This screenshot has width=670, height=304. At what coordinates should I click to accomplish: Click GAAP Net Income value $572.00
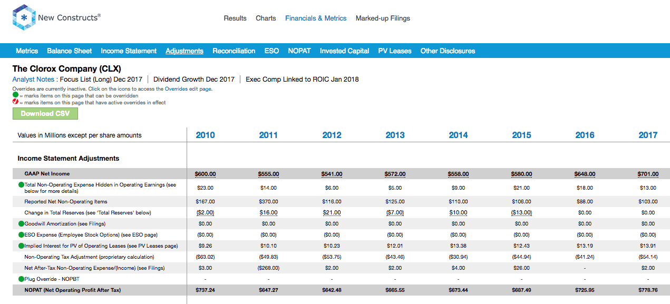(395, 174)
